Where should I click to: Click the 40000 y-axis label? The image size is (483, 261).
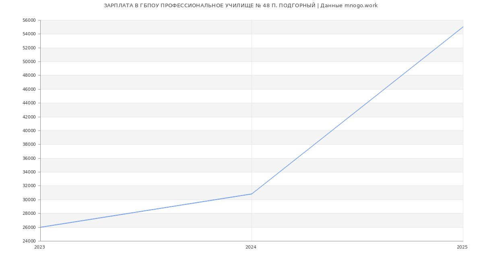pyautogui.click(x=29, y=130)
